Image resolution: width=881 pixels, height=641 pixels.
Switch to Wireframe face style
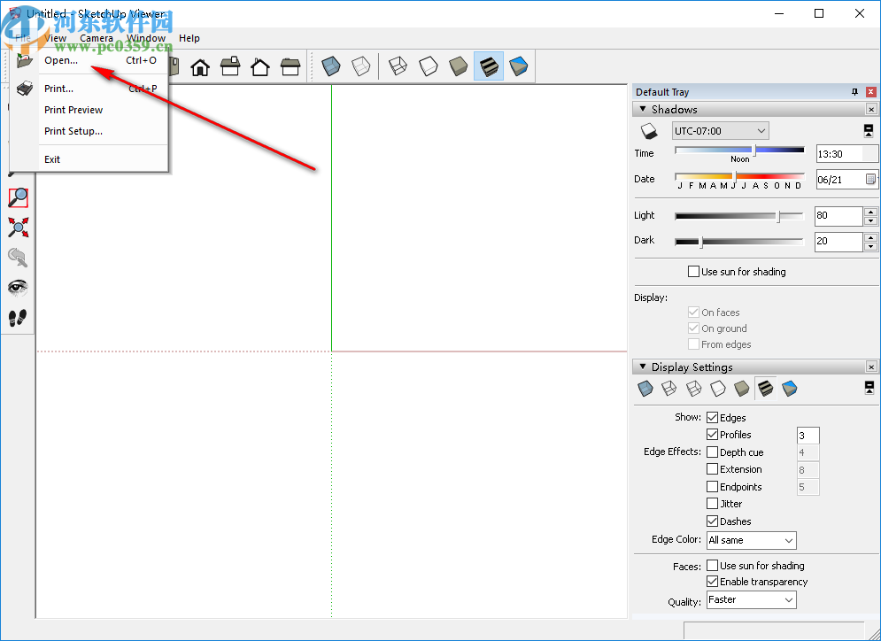(x=398, y=66)
